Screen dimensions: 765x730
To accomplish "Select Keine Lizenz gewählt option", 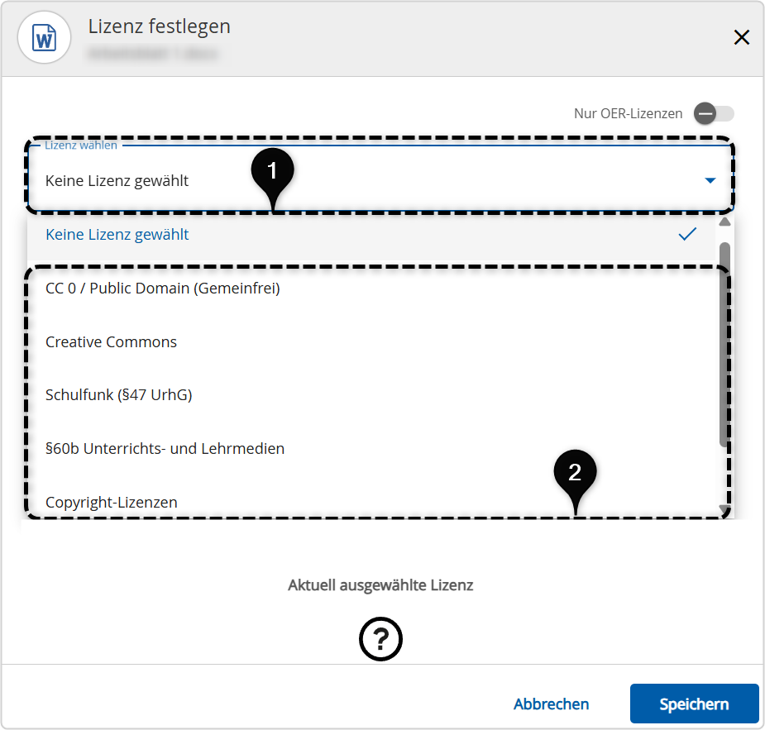I will 117,235.
